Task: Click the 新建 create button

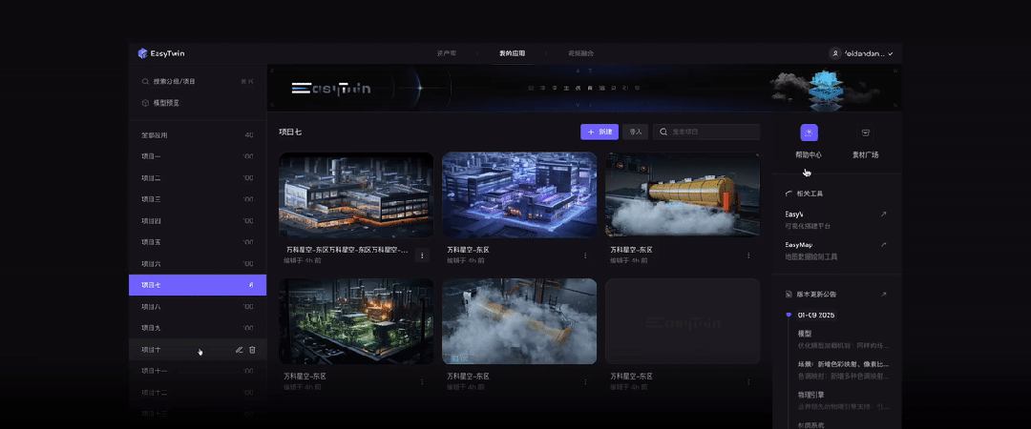Action: pos(599,133)
